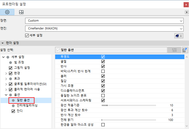The height and width of the screenshot is (129, 189).
Task: Select 빛 조정 in the tree
Action: click(x=19, y=62)
